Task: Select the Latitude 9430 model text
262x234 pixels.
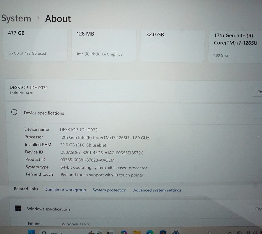Action: click(x=21, y=93)
